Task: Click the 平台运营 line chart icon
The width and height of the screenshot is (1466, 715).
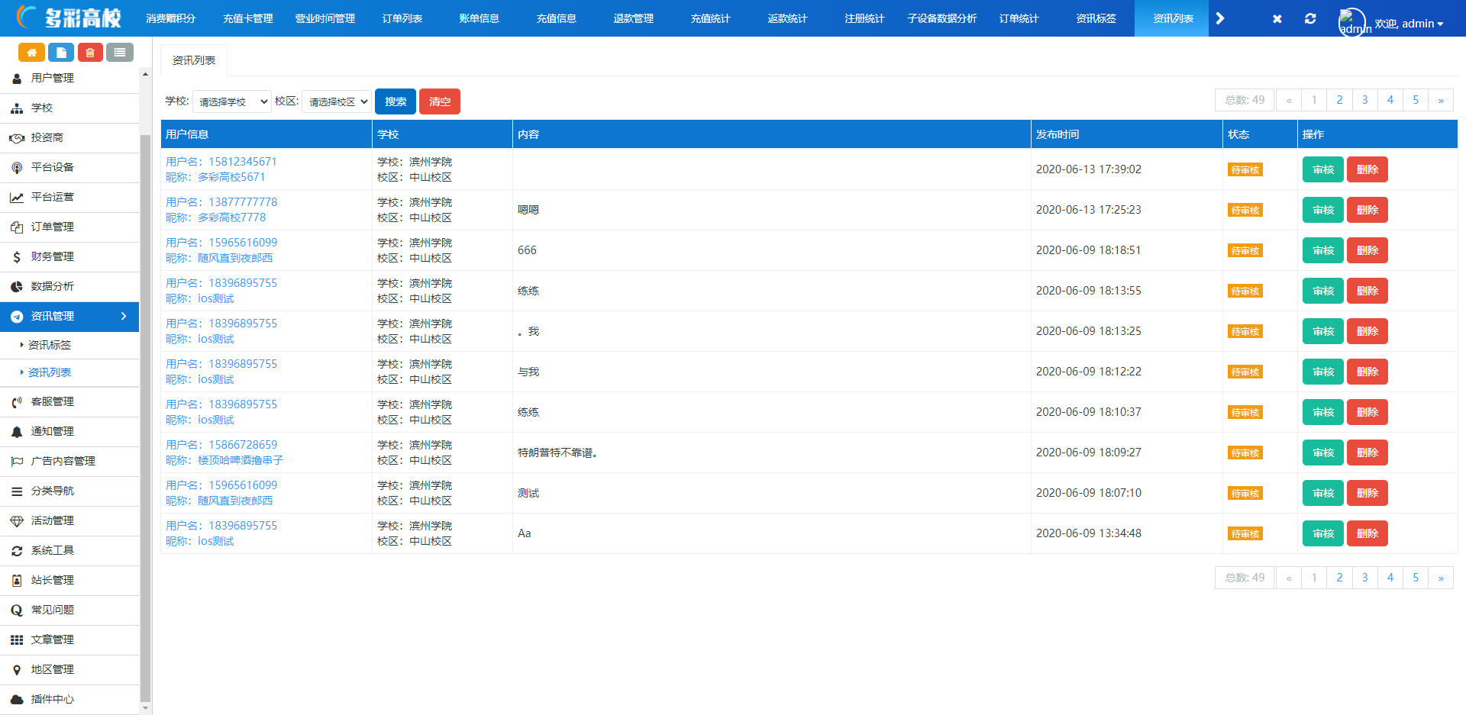Action: (x=17, y=198)
